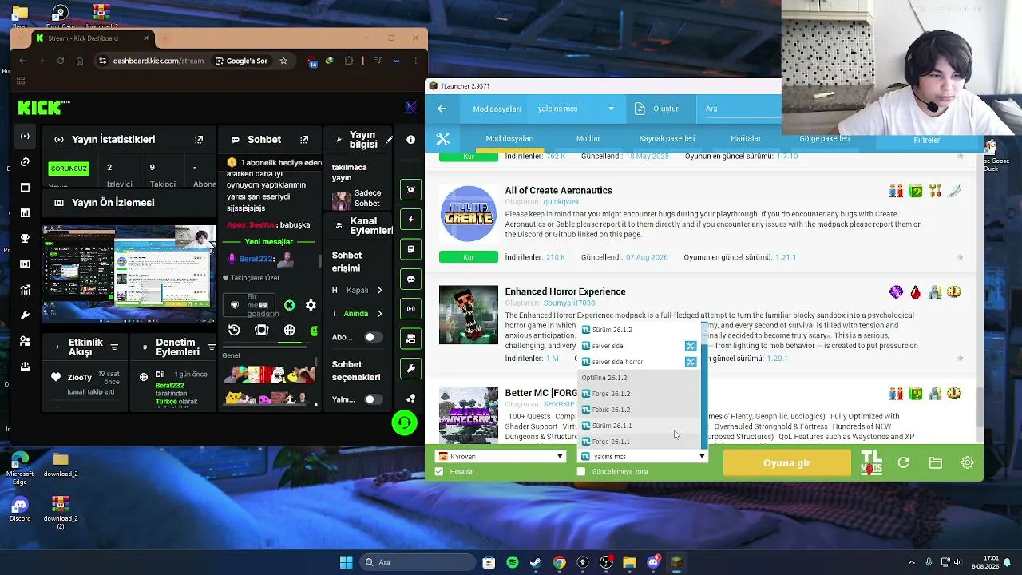Filter Etkinlik Akışı list icon
The height and width of the screenshot is (575, 1022).
pyautogui.click(x=114, y=347)
